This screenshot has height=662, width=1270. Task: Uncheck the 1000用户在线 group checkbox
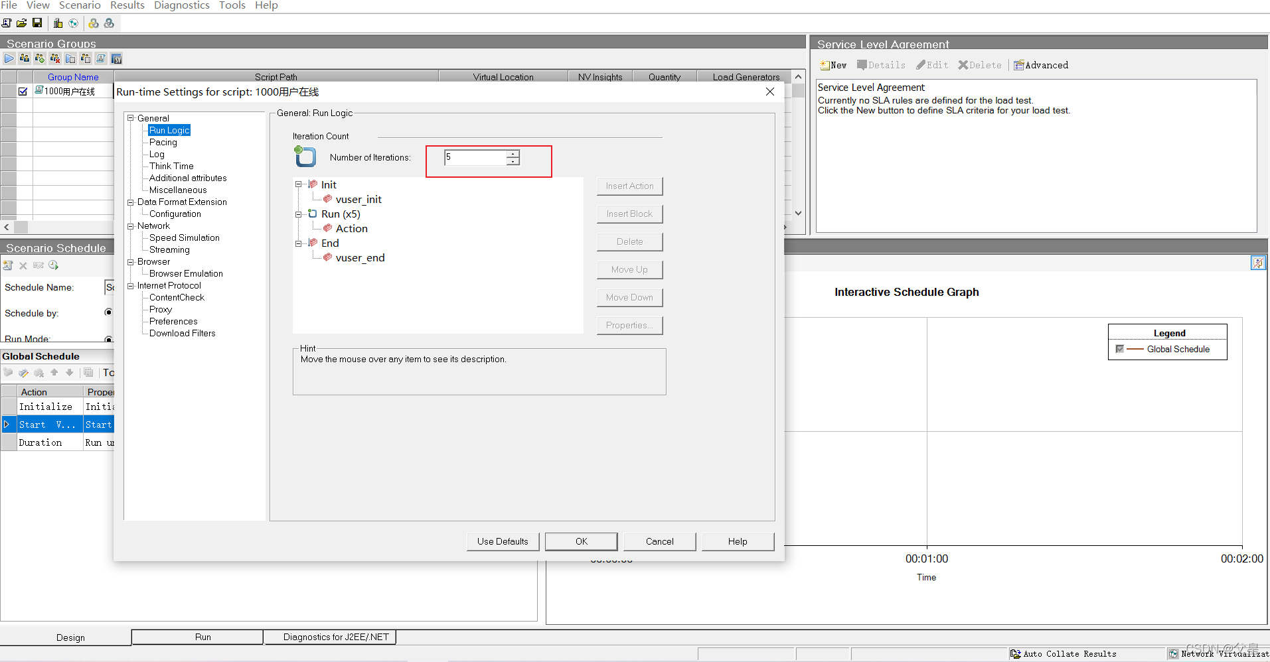(x=23, y=92)
